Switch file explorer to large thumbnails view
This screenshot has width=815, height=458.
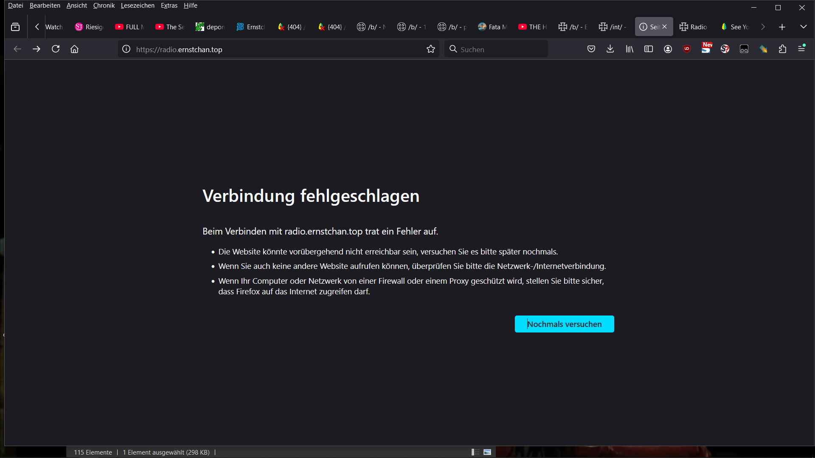point(487,452)
